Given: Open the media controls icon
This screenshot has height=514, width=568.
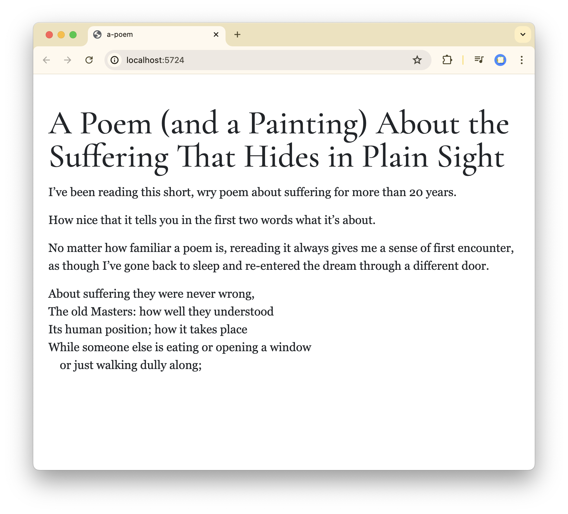Looking at the screenshot, I should click(479, 60).
